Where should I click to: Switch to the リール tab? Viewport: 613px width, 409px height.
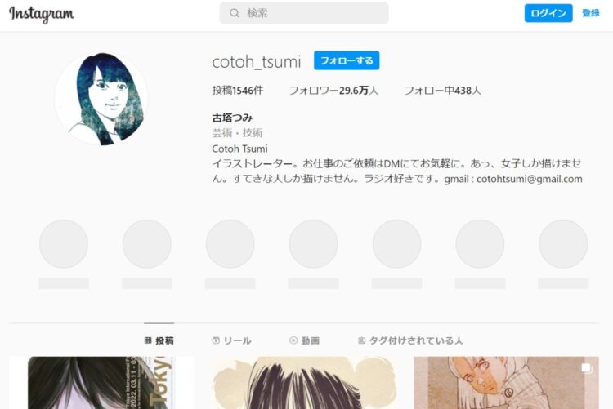[x=232, y=340]
